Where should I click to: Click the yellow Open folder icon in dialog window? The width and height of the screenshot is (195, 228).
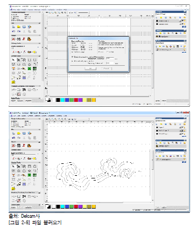point(19,27)
